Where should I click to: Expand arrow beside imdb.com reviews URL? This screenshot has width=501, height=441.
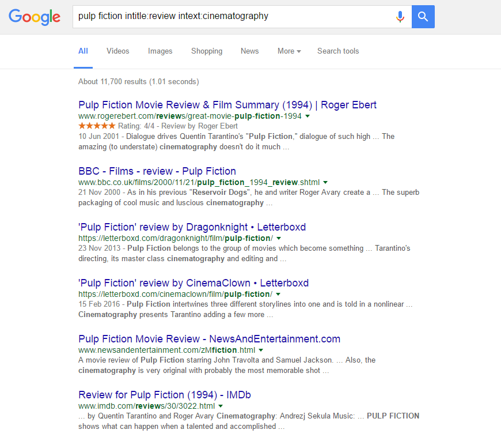coord(221,406)
